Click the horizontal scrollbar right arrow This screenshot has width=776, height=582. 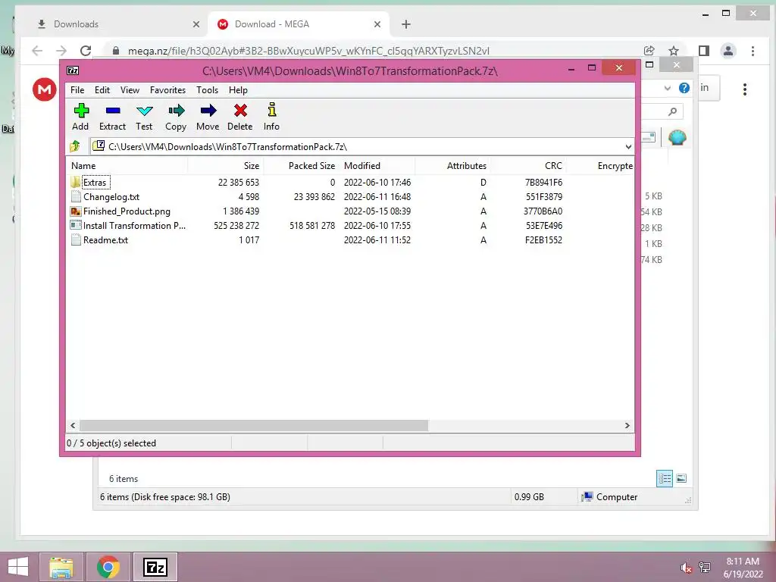[627, 426]
